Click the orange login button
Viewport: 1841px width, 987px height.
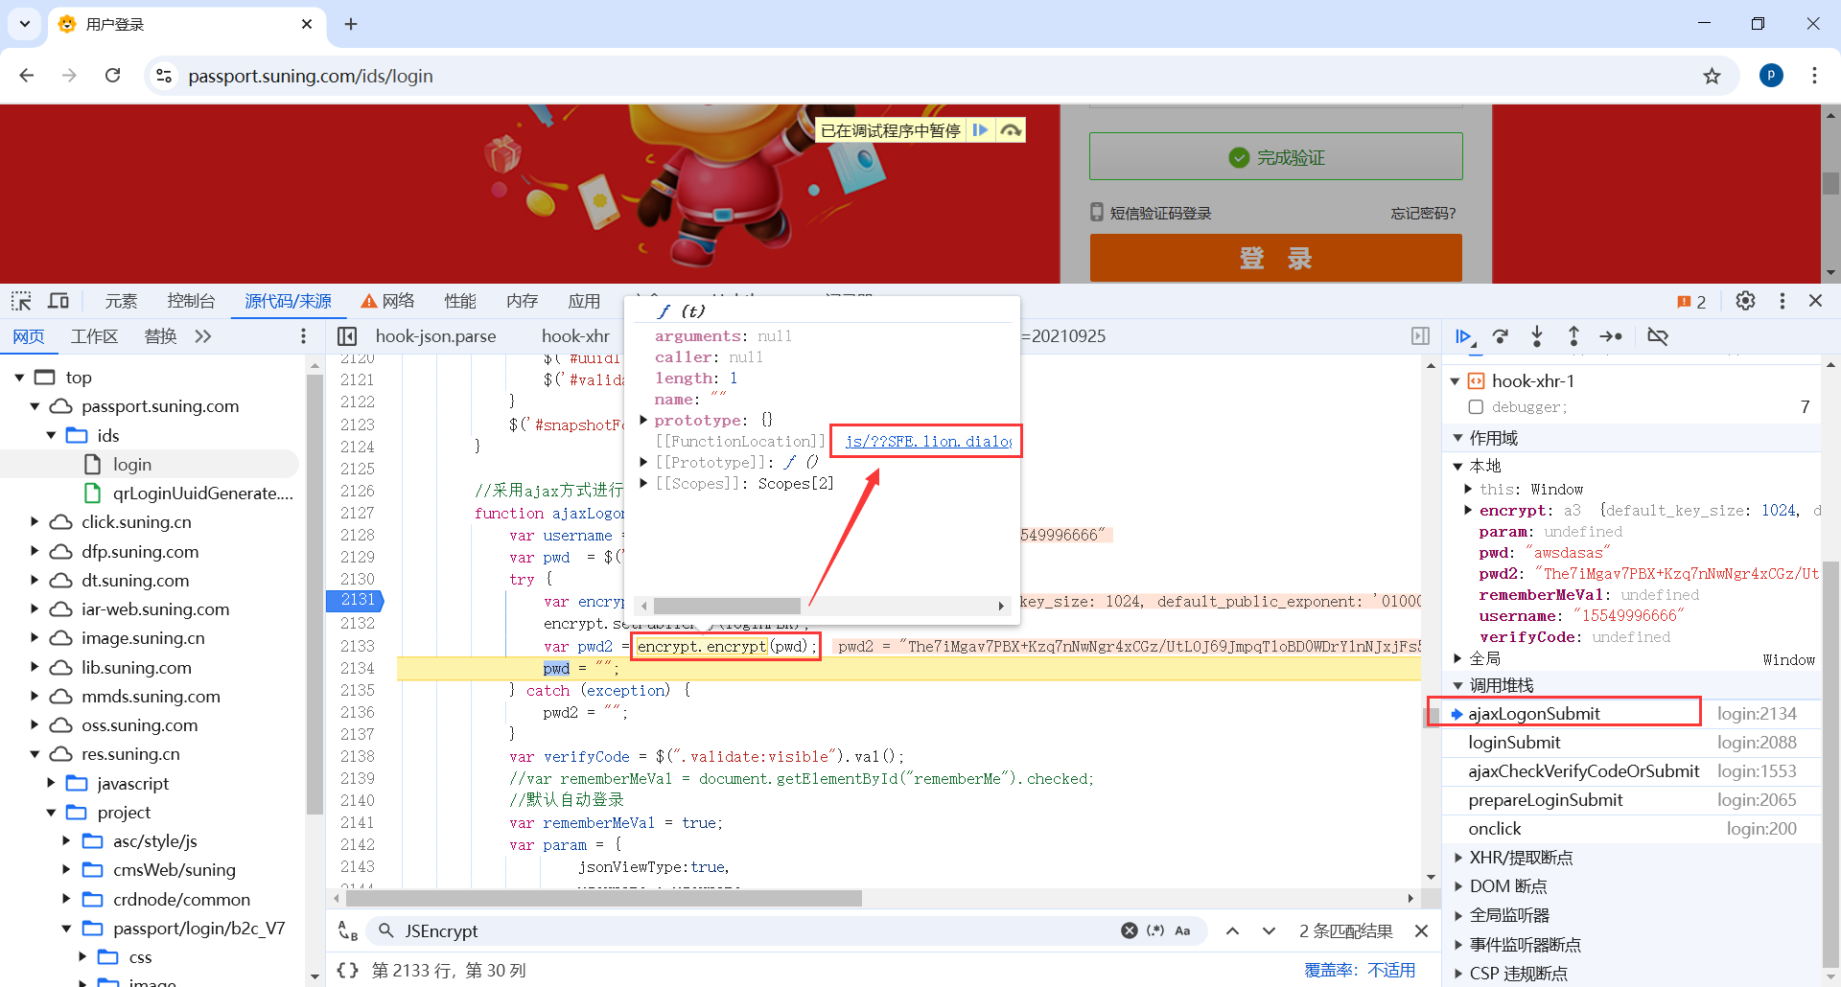(x=1275, y=258)
